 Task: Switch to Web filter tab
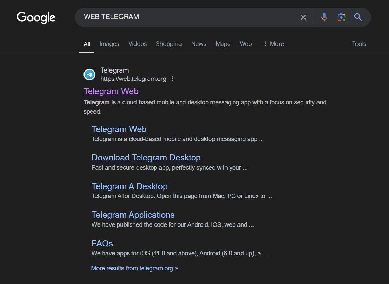(246, 44)
